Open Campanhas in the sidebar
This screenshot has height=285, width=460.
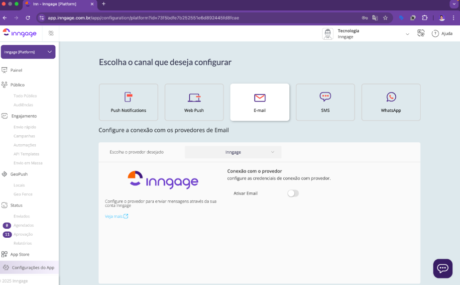24,136
